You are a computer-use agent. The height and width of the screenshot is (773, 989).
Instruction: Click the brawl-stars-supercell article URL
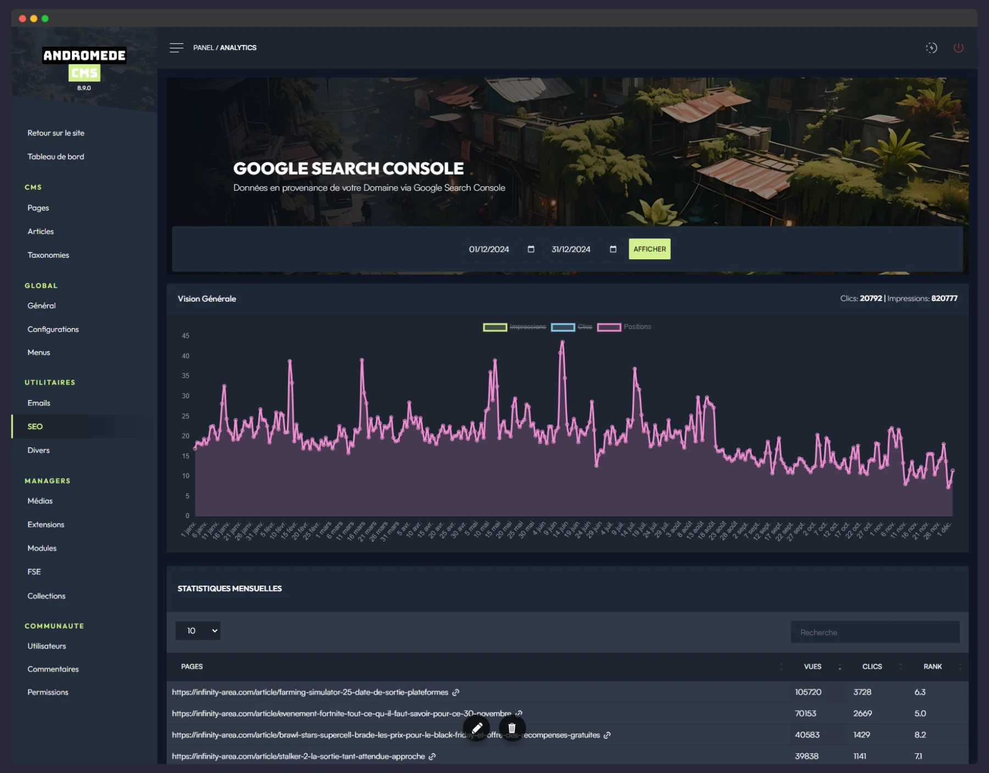386,735
